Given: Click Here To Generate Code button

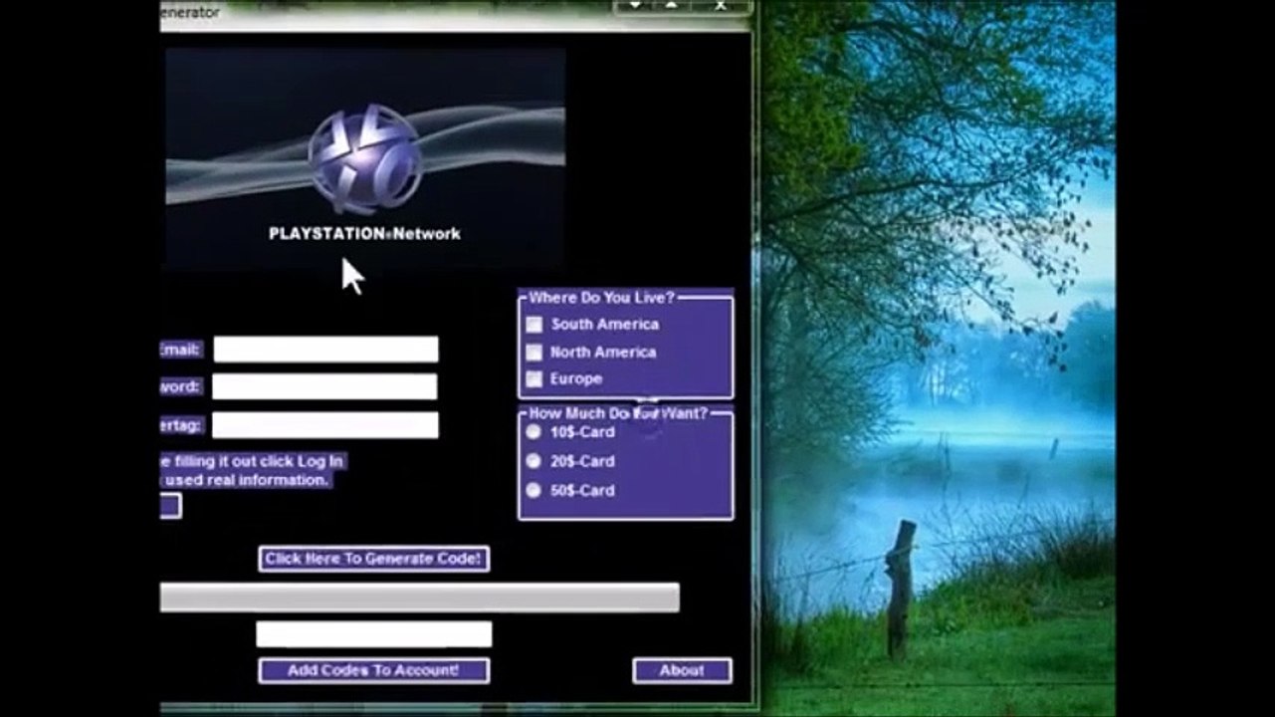Looking at the screenshot, I should (x=374, y=559).
